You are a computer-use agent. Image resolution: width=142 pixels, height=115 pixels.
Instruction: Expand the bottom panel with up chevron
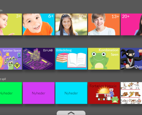(x=71, y=113)
